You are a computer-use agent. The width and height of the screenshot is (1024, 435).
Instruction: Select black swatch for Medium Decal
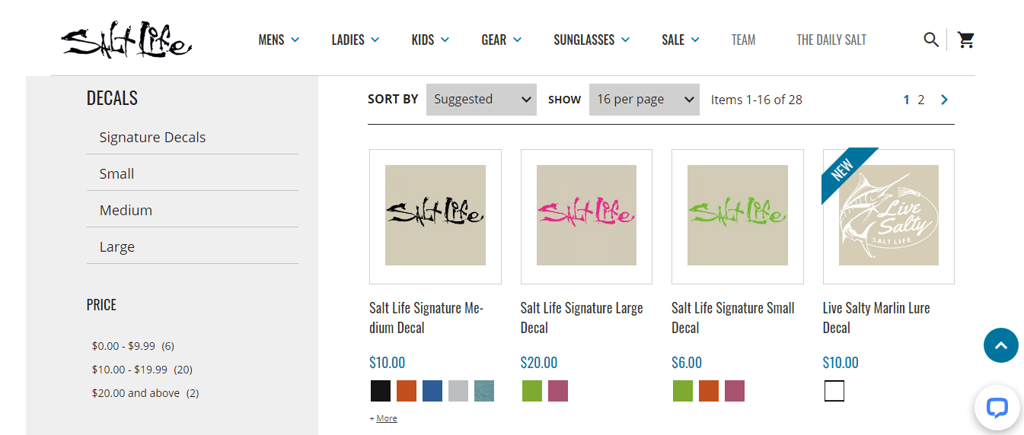pyautogui.click(x=381, y=391)
